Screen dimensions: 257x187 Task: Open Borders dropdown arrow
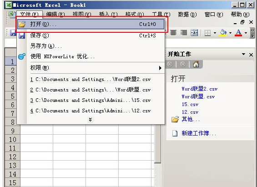coord(215,33)
